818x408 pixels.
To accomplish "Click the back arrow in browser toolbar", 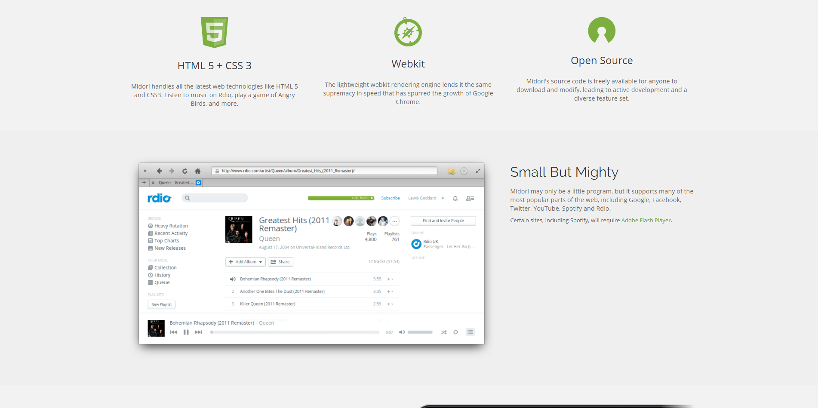I will (159, 171).
